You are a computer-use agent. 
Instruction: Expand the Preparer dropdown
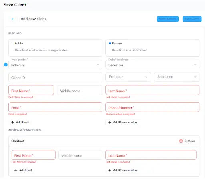tap(128, 77)
